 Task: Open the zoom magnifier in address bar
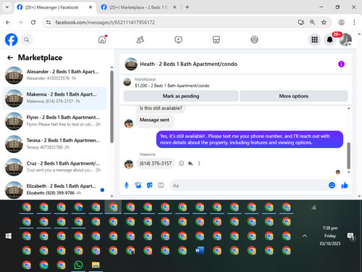[312, 22]
